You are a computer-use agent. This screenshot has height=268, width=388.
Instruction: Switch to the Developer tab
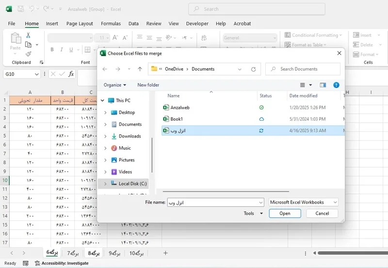197,23
